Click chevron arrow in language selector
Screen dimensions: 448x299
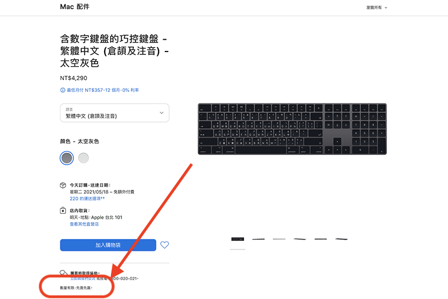coord(161,113)
